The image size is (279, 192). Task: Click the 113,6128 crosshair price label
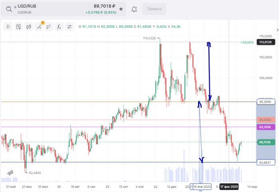tap(266, 42)
